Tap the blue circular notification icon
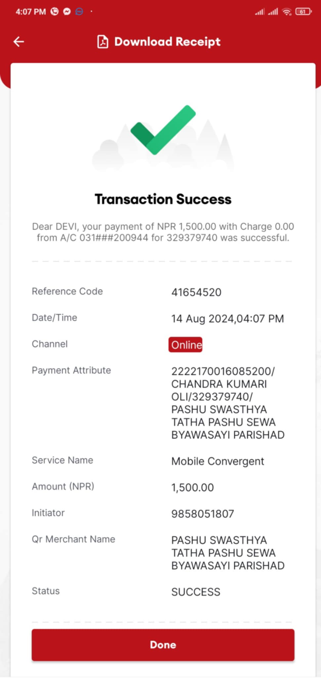 tap(79, 12)
